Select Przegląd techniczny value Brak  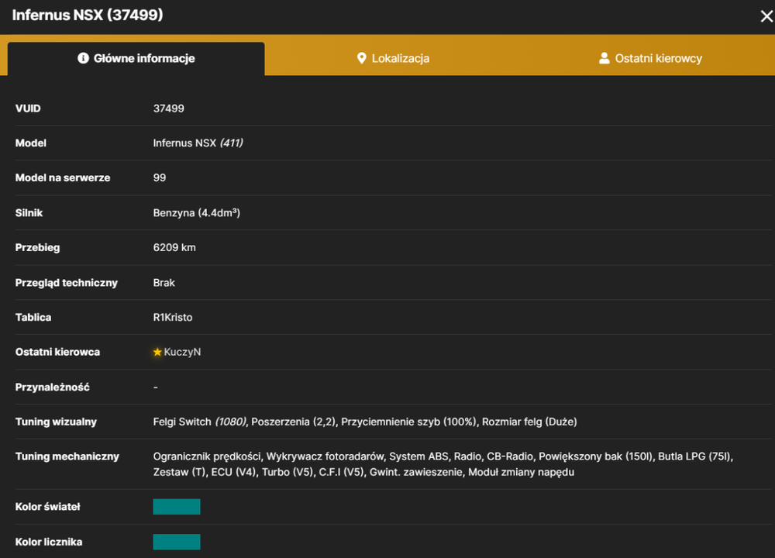tap(164, 283)
